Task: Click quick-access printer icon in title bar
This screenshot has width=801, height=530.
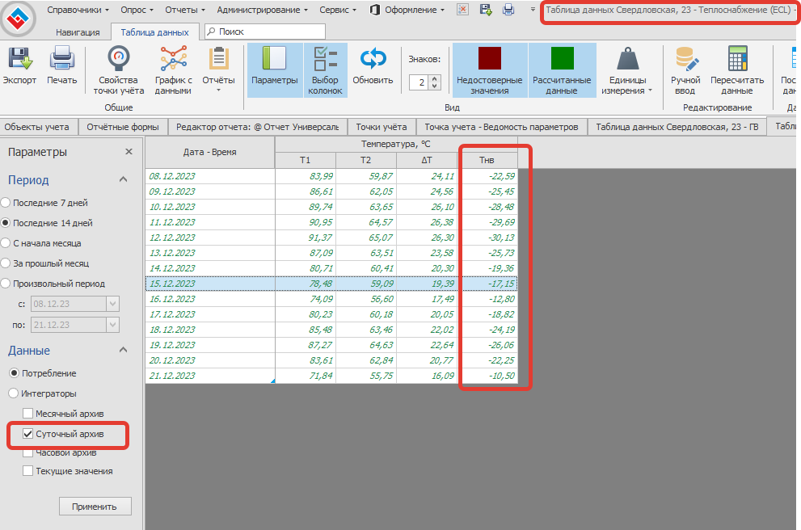Action: tap(508, 9)
